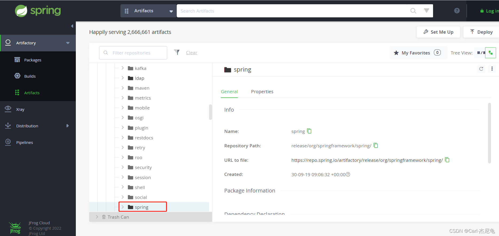Click the JFrog logo in footer
The height and width of the screenshot is (236, 499).
pos(15,228)
